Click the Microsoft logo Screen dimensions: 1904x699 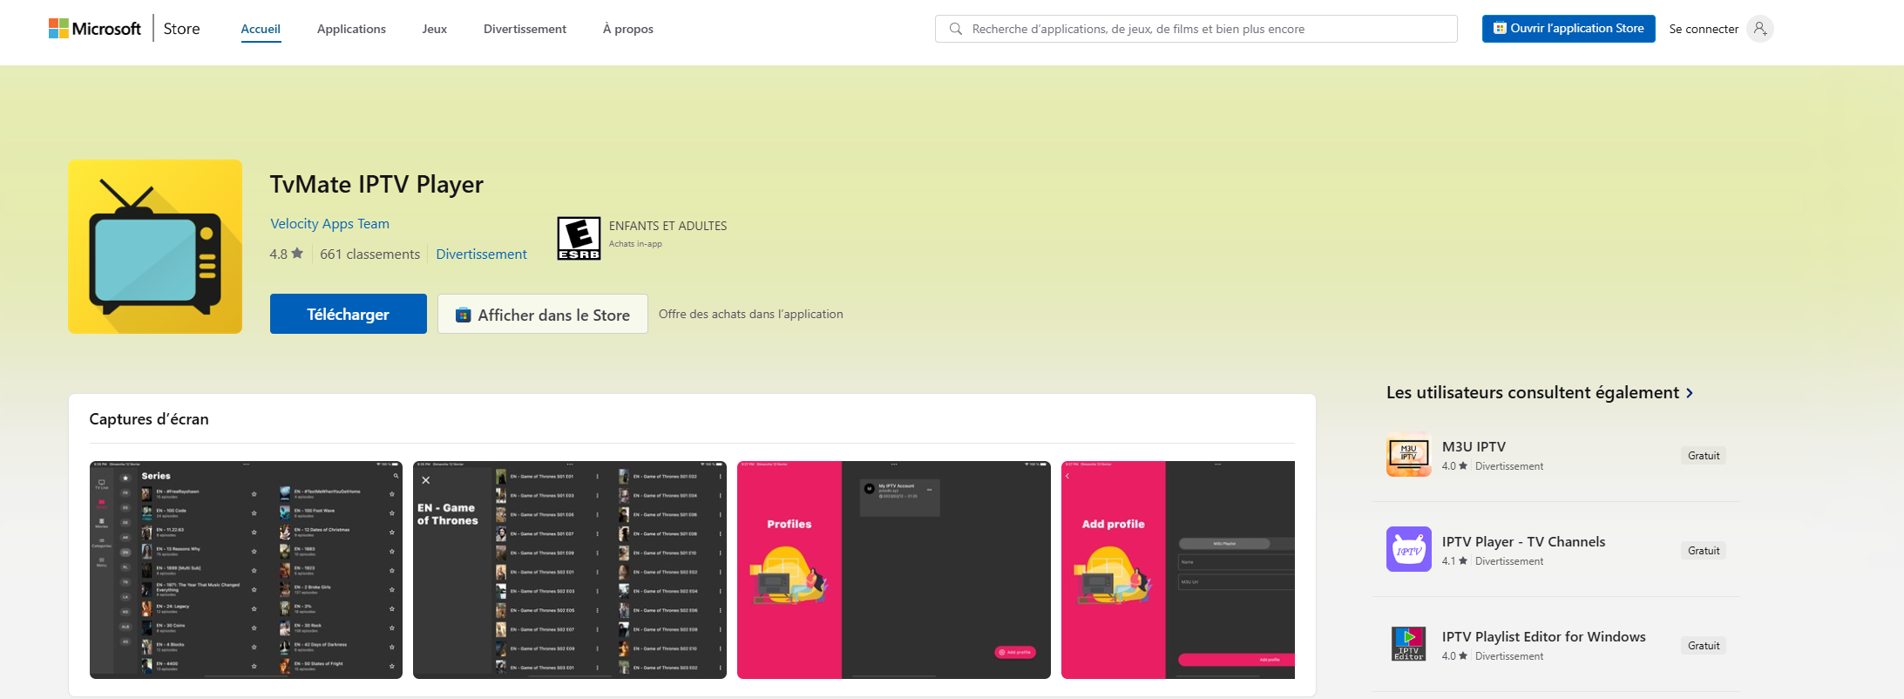click(94, 29)
